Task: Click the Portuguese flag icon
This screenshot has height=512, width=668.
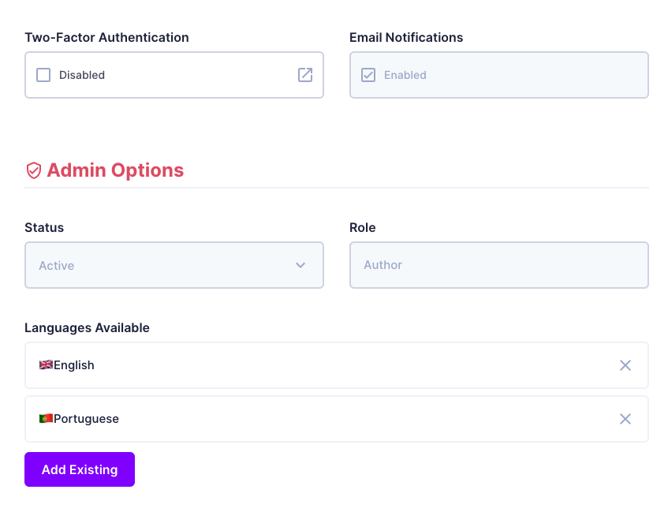Action: [x=46, y=418]
